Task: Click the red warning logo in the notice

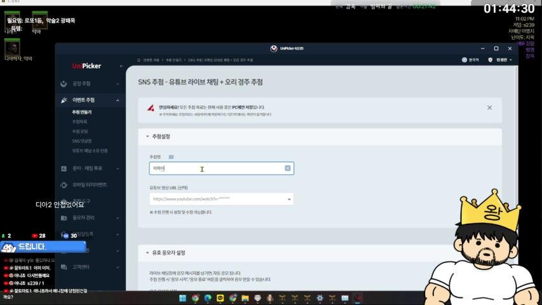Action: pos(151,107)
